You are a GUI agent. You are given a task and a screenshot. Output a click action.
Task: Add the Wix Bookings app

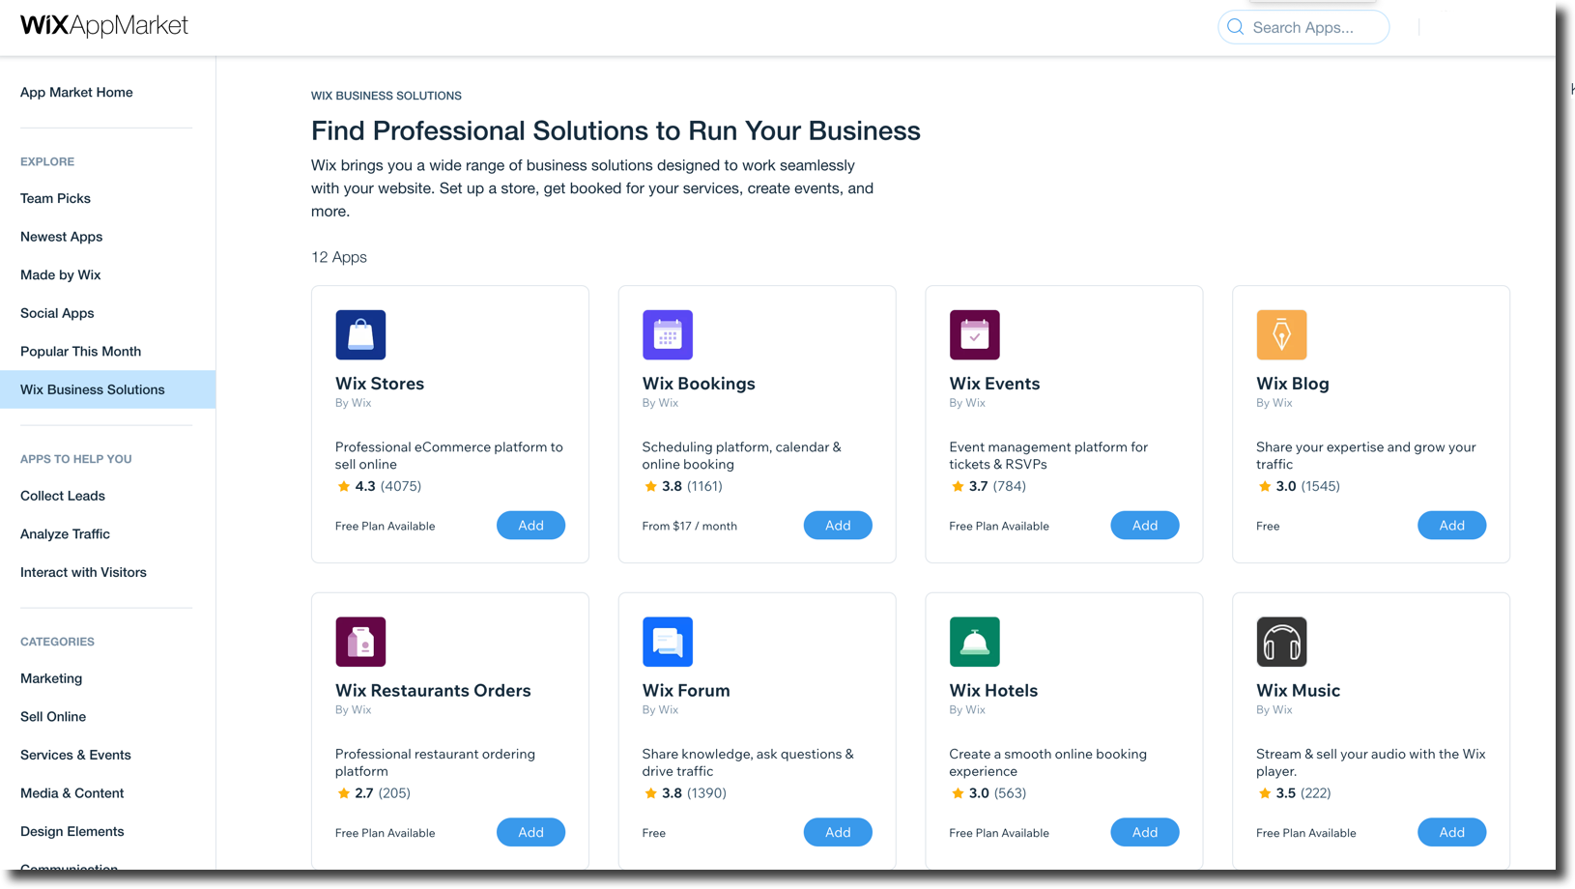(x=838, y=526)
